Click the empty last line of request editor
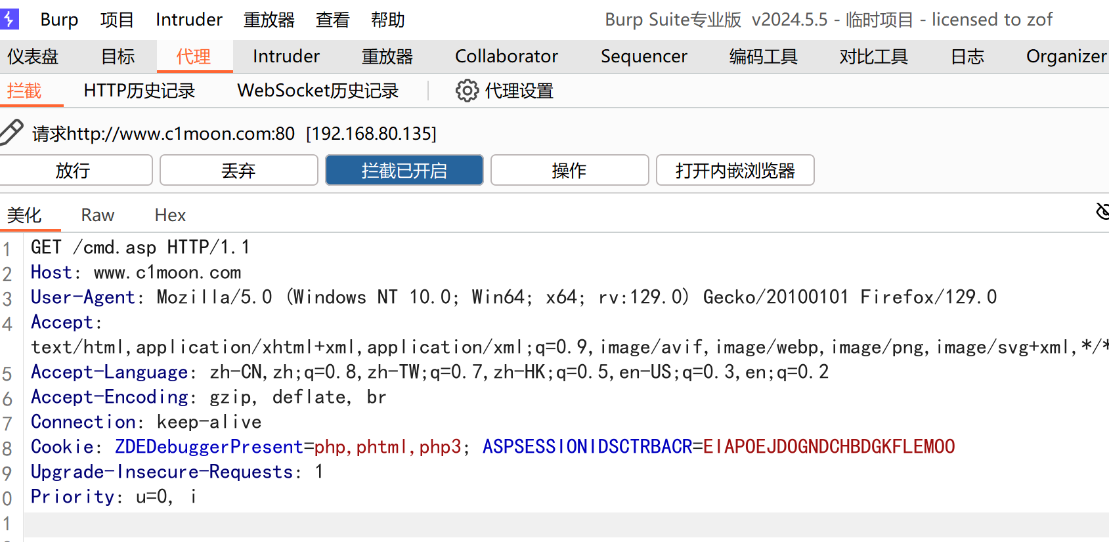This screenshot has height=542, width=1109. (x=566, y=524)
